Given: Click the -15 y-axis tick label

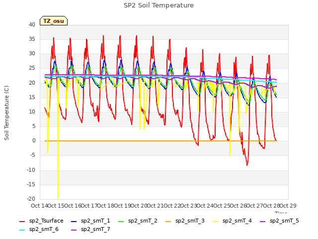Looking at the screenshot, I should pos(31,184).
